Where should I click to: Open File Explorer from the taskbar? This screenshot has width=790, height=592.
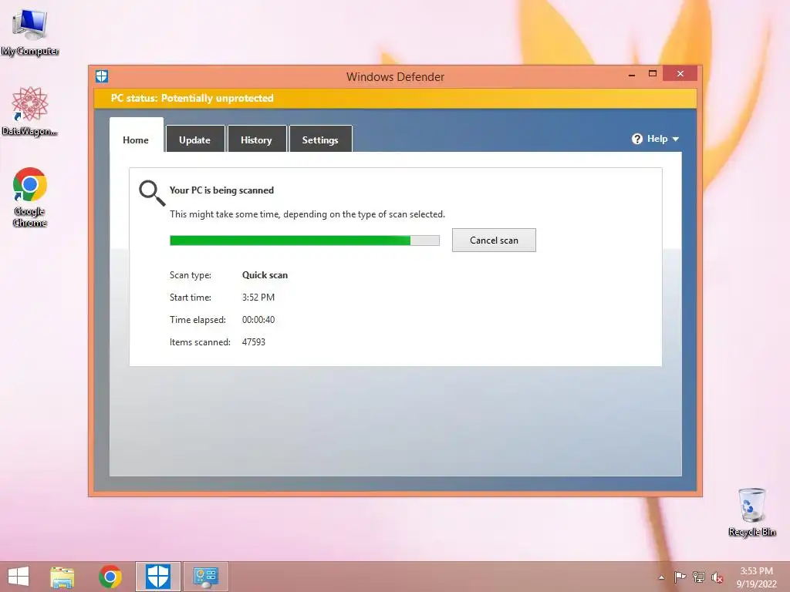62,577
